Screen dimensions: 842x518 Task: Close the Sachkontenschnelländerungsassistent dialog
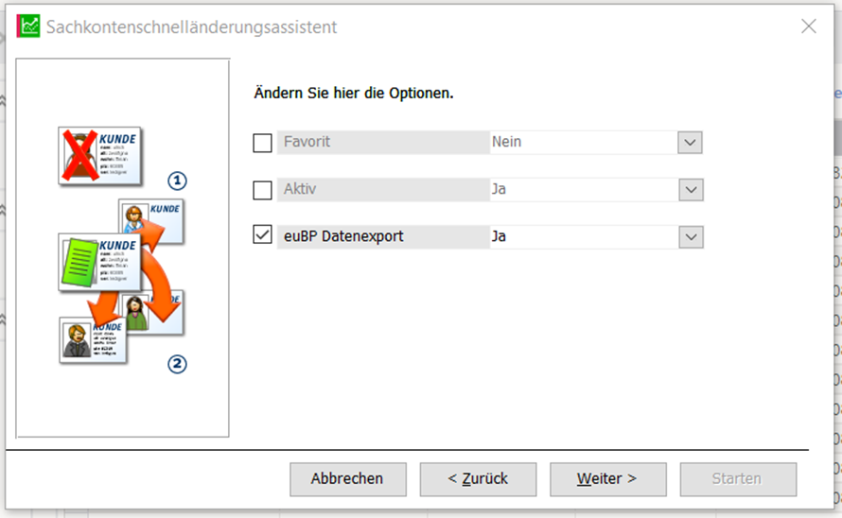pos(809,26)
